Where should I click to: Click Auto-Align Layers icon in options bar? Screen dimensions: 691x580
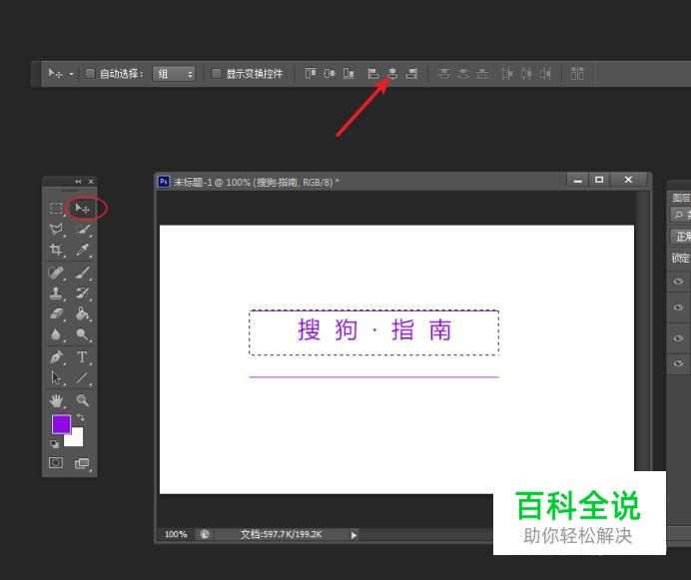(x=577, y=73)
